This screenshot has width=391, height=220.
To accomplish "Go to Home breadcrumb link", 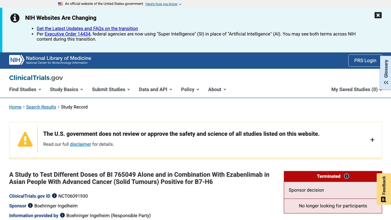I will [x=15, y=107].
